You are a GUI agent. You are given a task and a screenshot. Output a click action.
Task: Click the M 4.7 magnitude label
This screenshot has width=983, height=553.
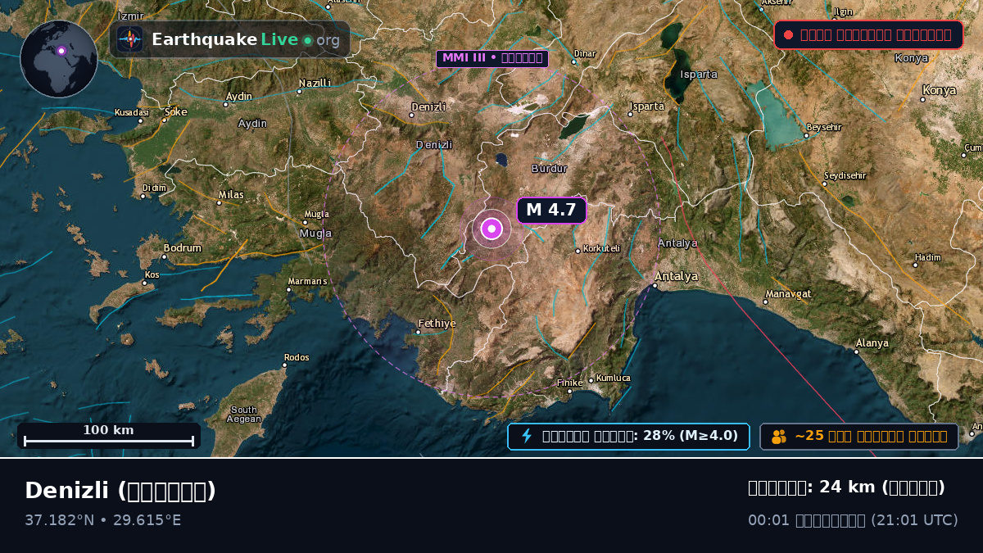coord(551,210)
